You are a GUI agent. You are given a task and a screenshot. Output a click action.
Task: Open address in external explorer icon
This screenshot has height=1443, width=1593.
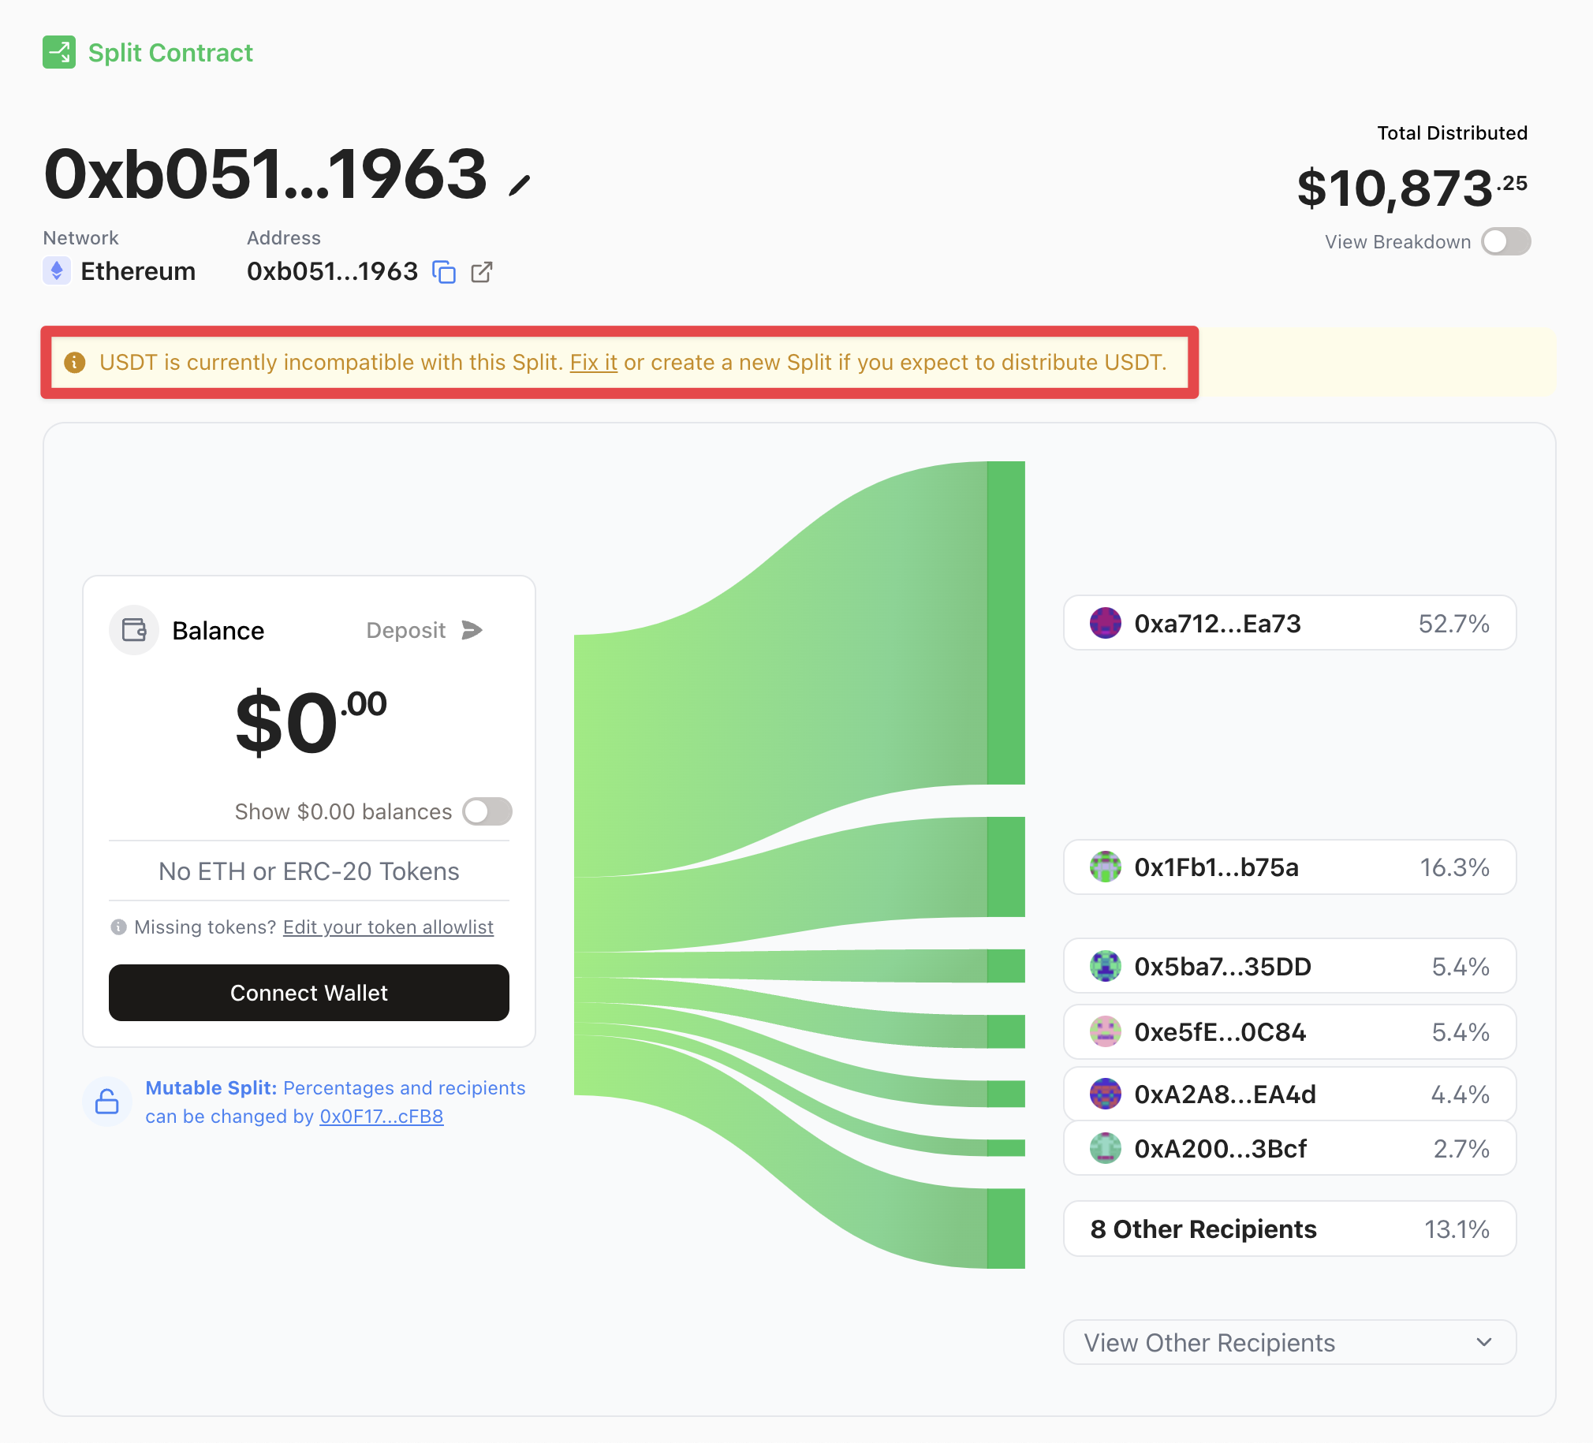[481, 272]
